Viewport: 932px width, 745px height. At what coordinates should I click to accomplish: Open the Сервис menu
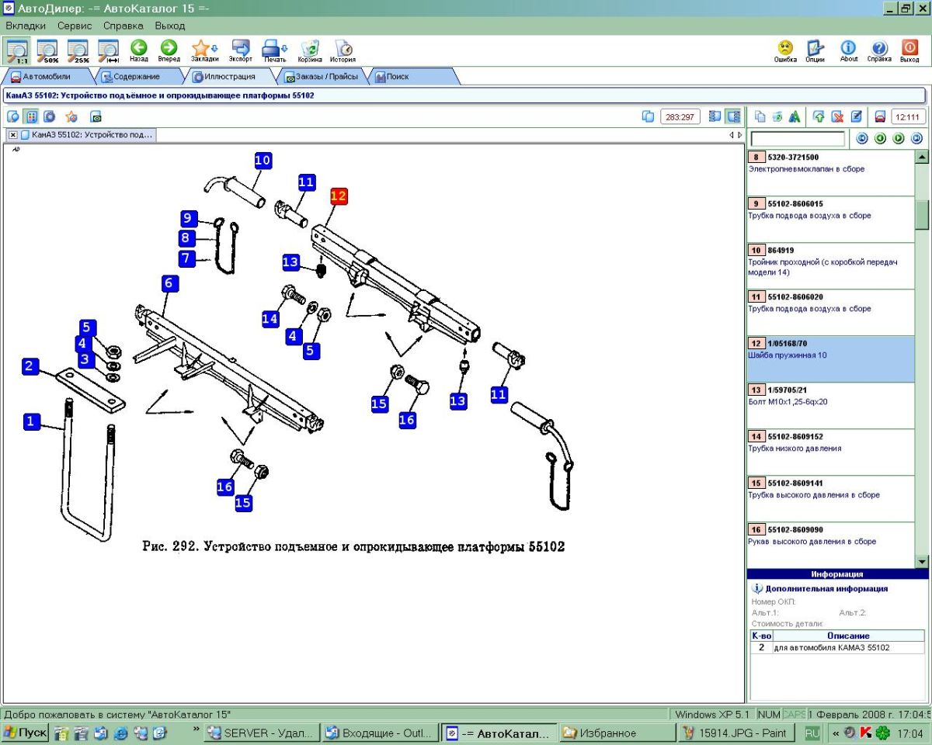pos(75,26)
